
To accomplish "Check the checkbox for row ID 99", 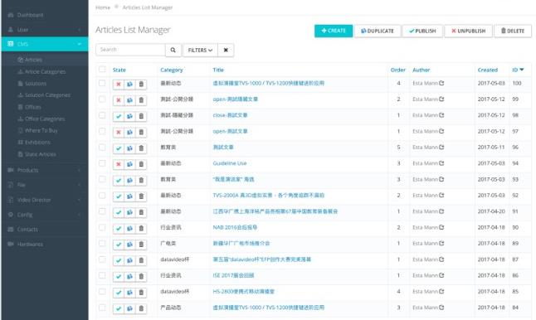I will coord(102,99).
